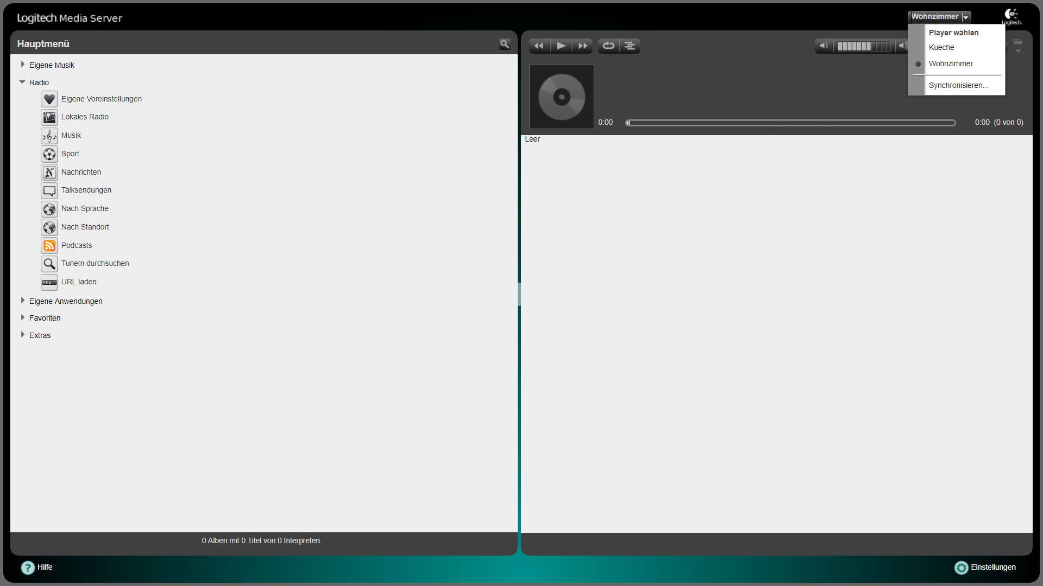The width and height of the screenshot is (1043, 586).
Task: Open the search icon in Hauptmenü header
Action: [505, 44]
